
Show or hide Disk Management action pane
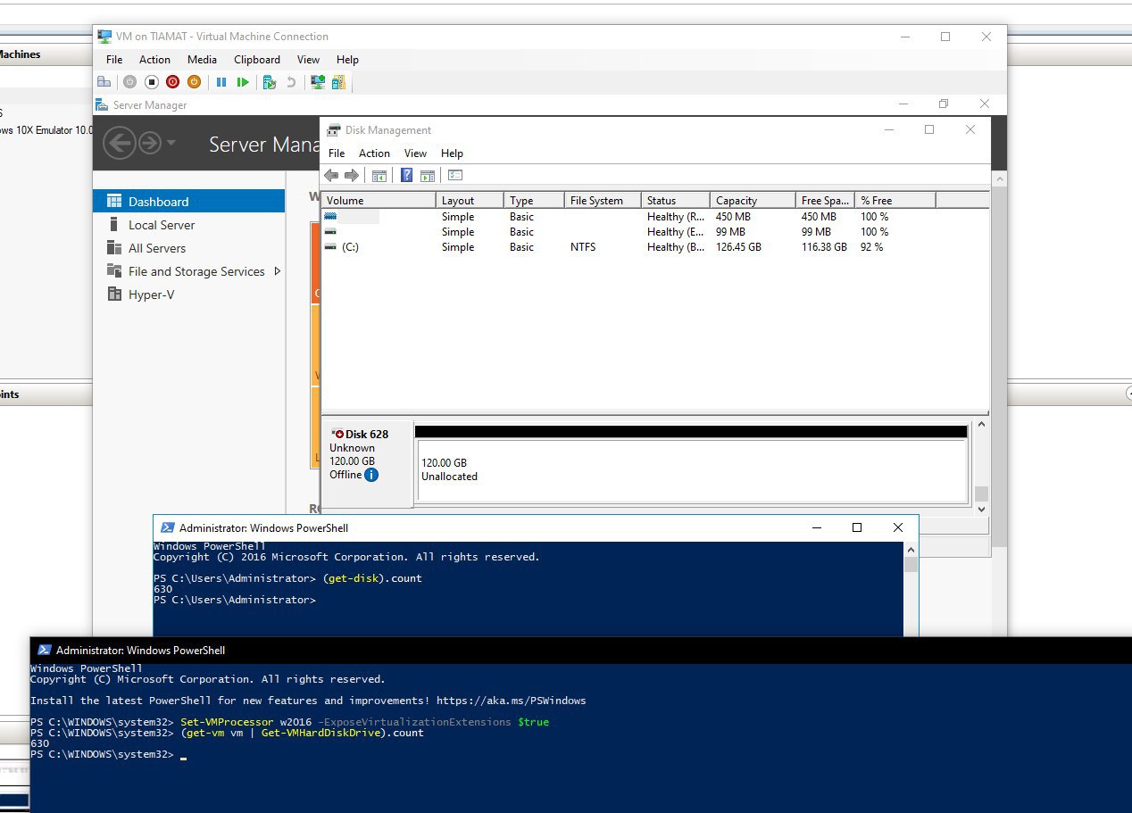tap(427, 175)
